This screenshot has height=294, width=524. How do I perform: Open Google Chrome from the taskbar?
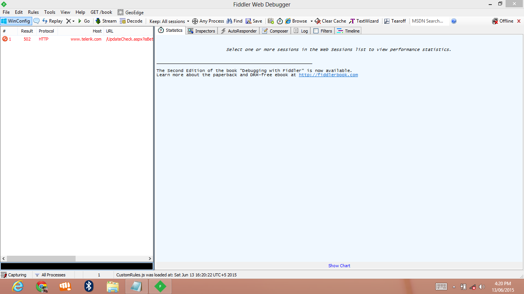41,286
